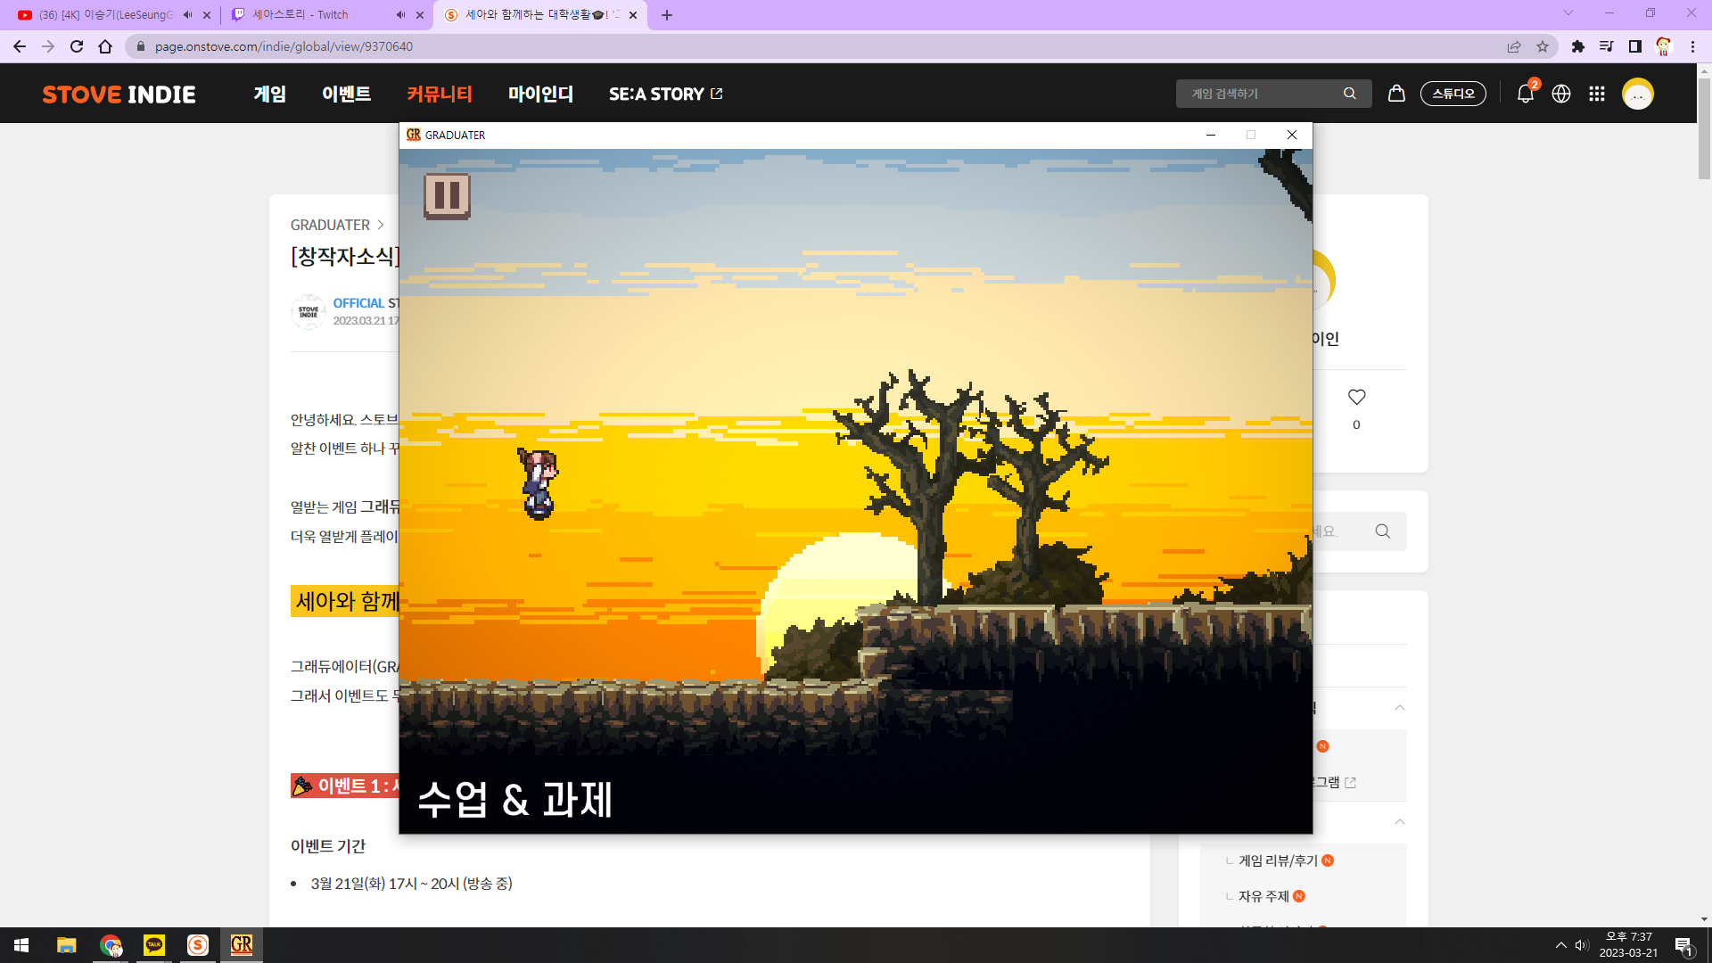The height and width of the screenshot is (963, 1712).
Task: Go to browser home page
Action: click(105, 46)
